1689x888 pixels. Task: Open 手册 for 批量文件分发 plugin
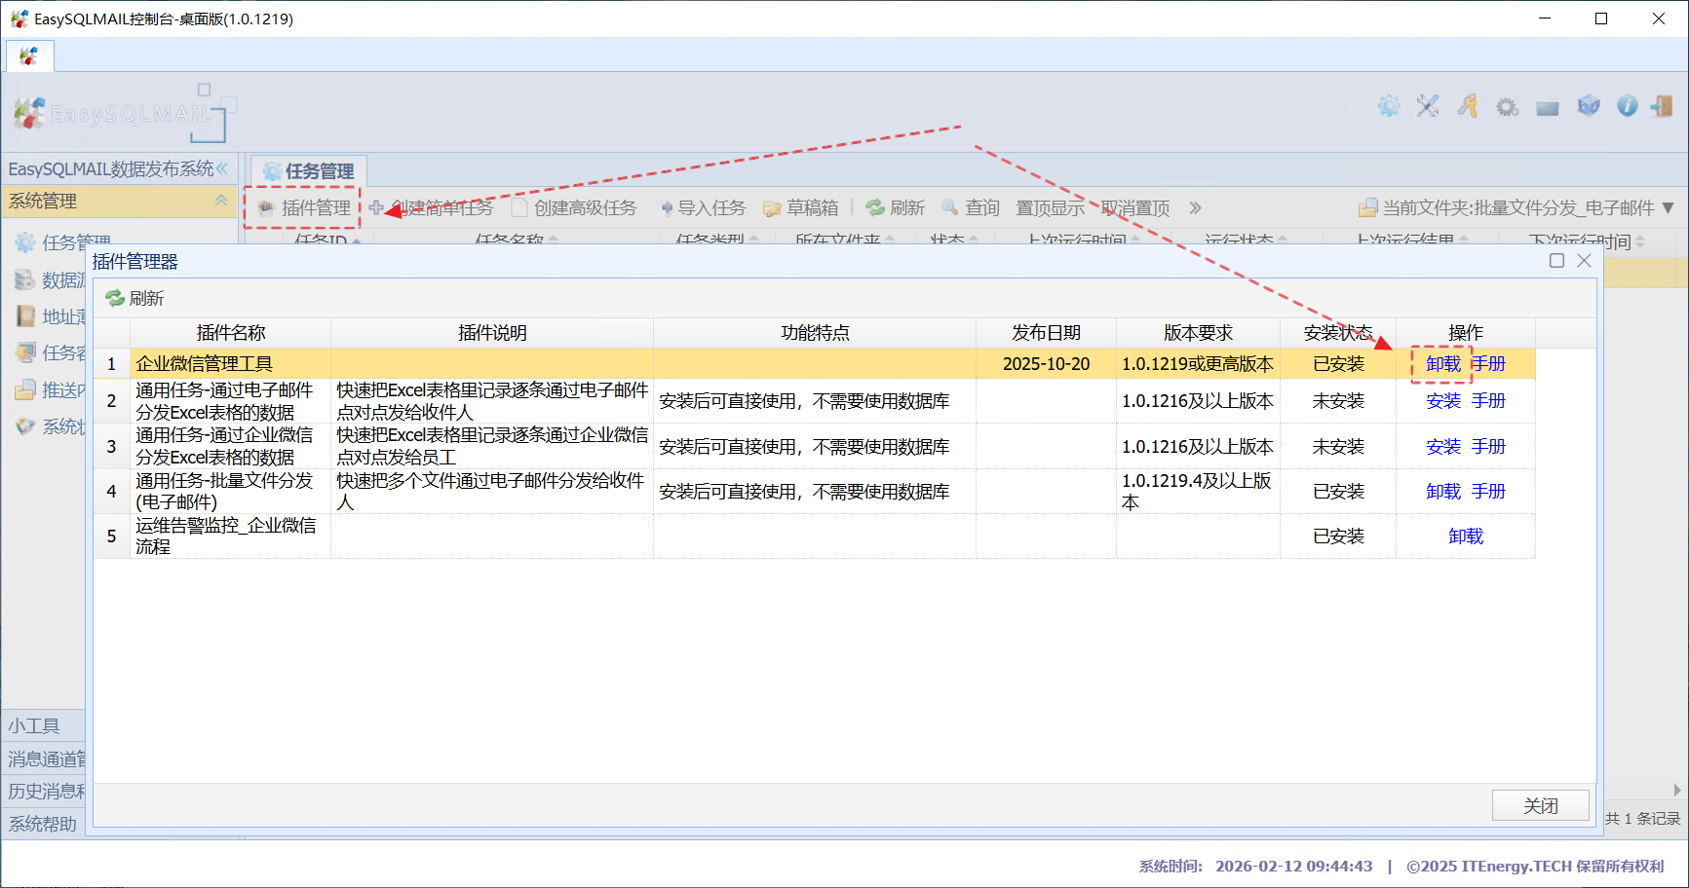pyautogui.click(x=1488, y=492)
